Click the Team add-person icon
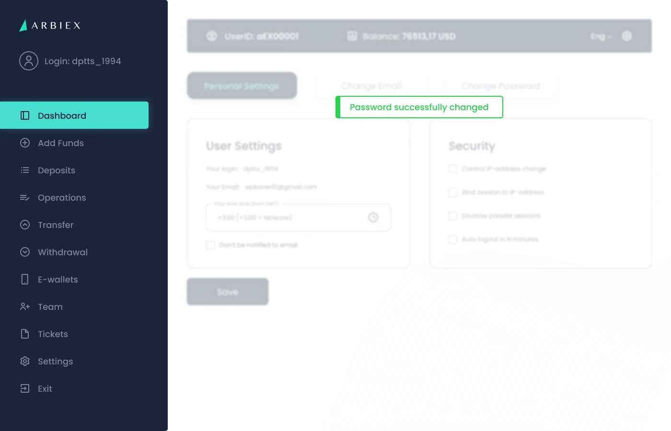671x431 pixels. [25, 306]
